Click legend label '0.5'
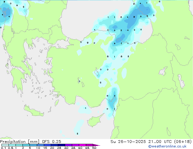Viewport: 193px width, 149px height. (x=10, y=148)
